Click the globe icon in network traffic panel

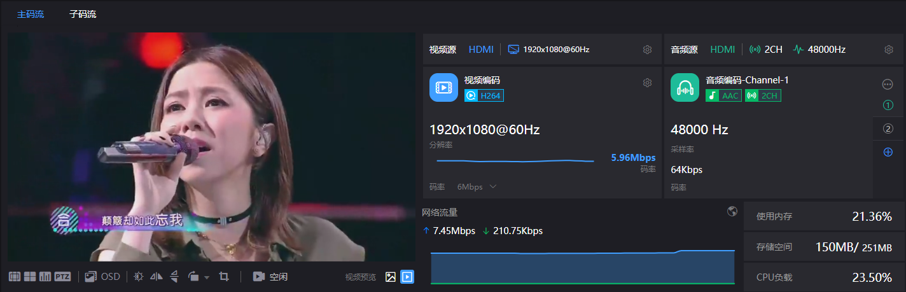click(x=732, y=212)
